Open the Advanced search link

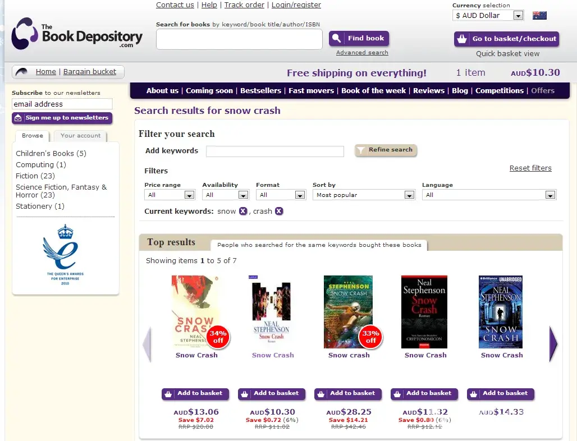(362, 53)
